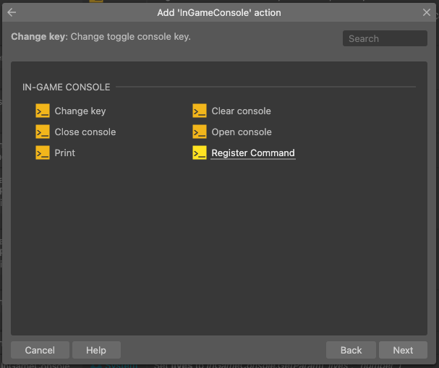
Task: Click the console icon beside Open console
Action: [x=200, y=132]
